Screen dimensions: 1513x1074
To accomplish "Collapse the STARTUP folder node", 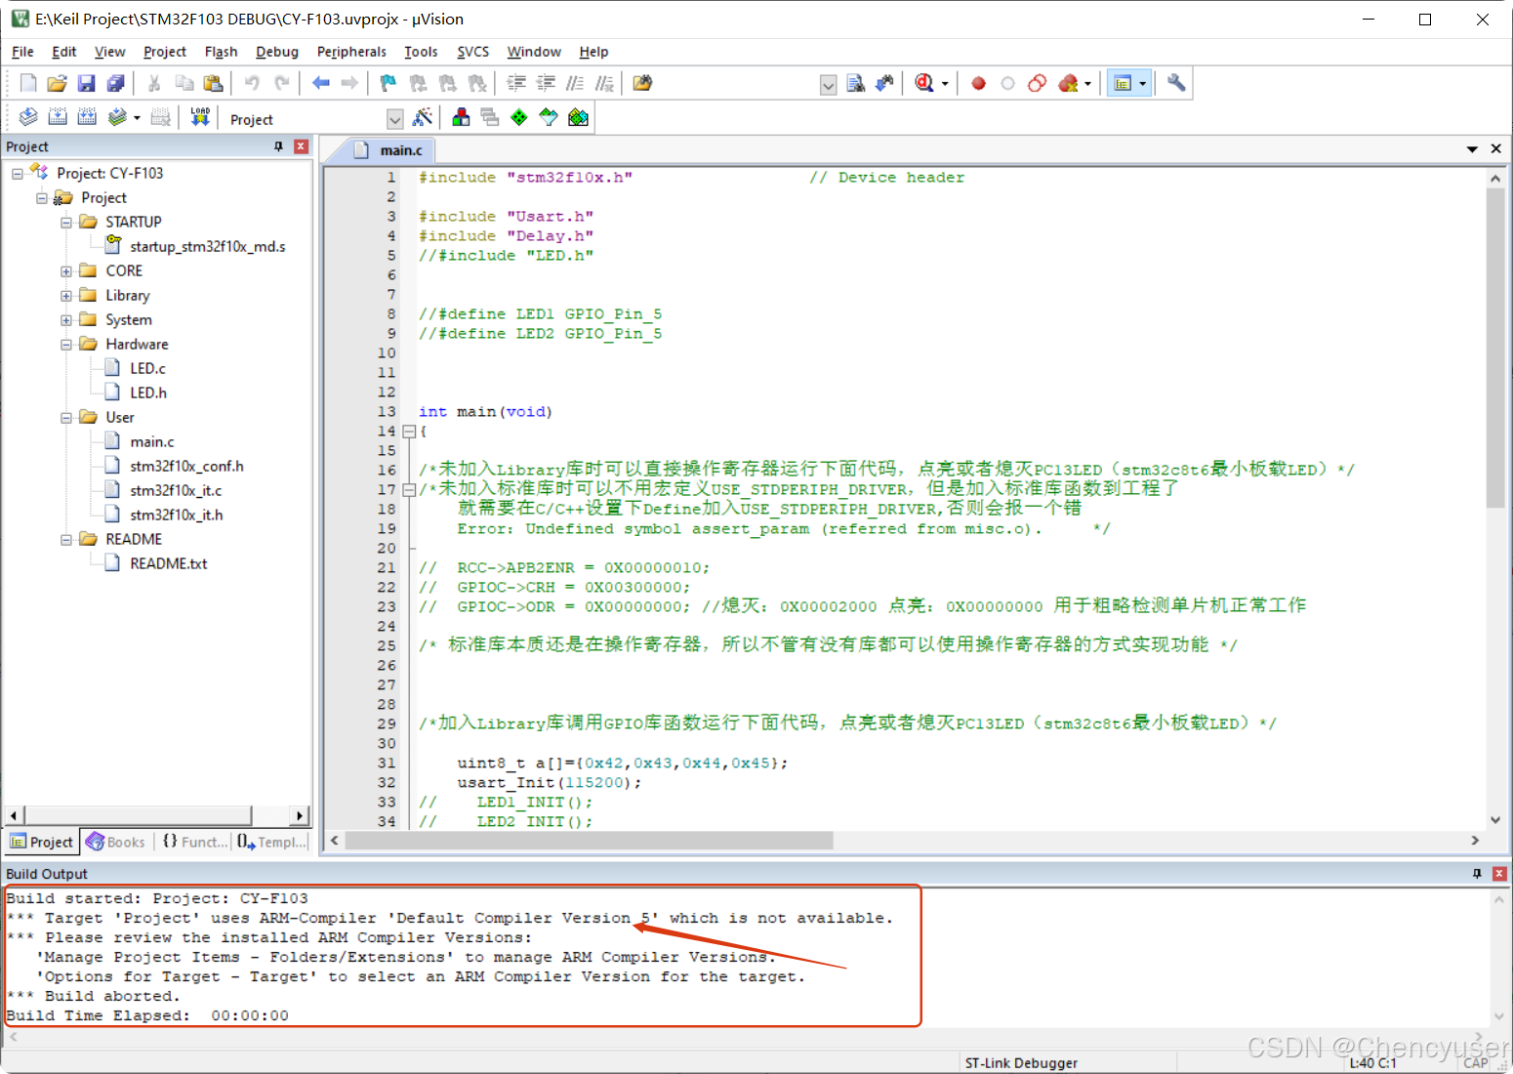I will [x=66, y=223].
